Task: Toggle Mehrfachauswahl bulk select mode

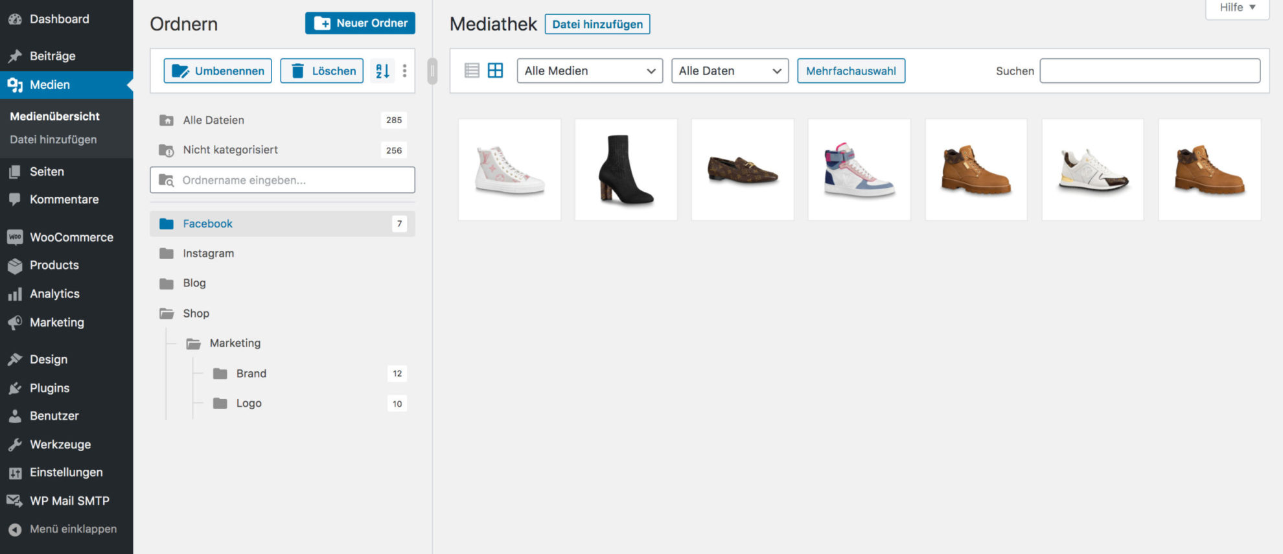Action: point(850,71)
